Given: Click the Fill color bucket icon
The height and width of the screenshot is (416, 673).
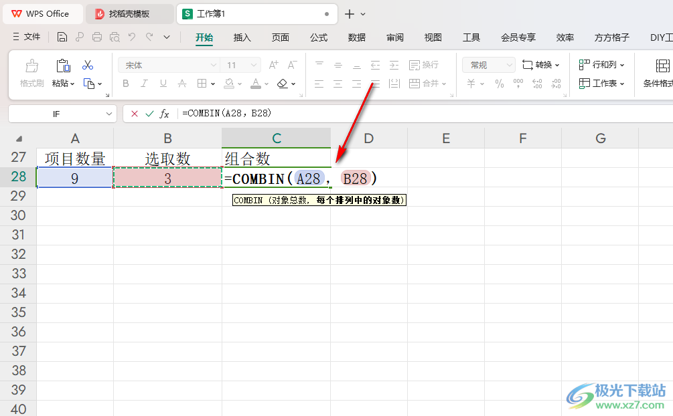Looking at the screenshot, I should (229, 84).
